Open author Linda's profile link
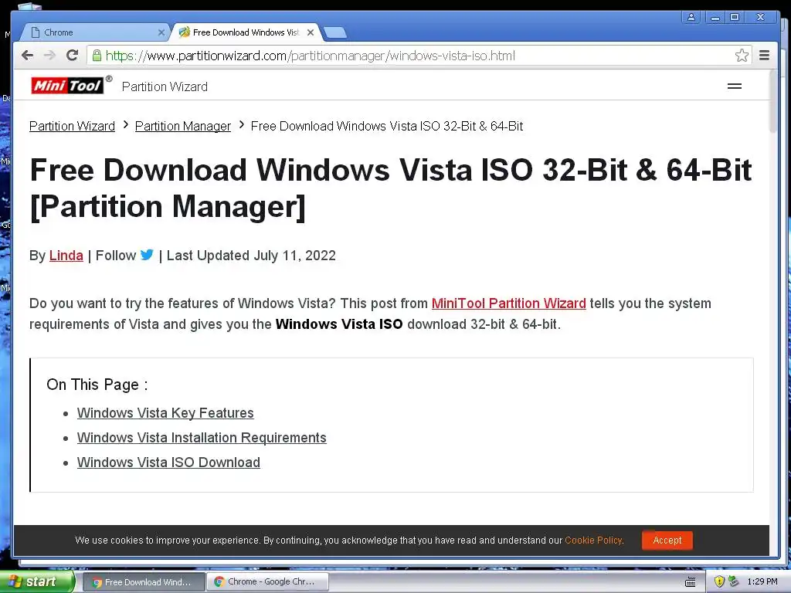791x593 pixels. click(66, 255)
